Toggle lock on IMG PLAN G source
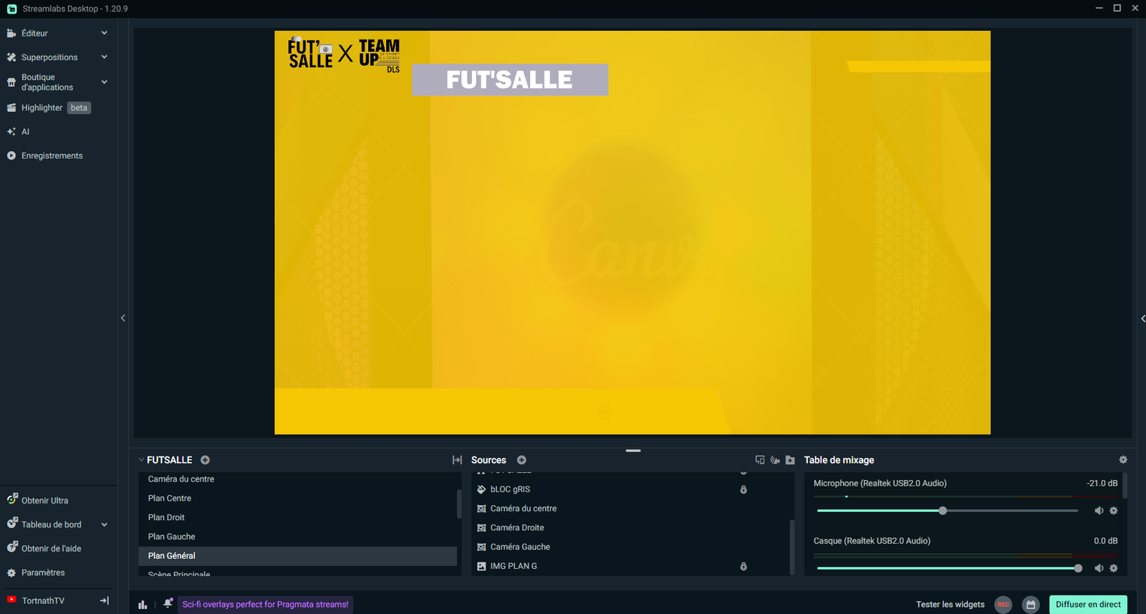The height and width of the screenshot is (614, 1146). point(743,566)
